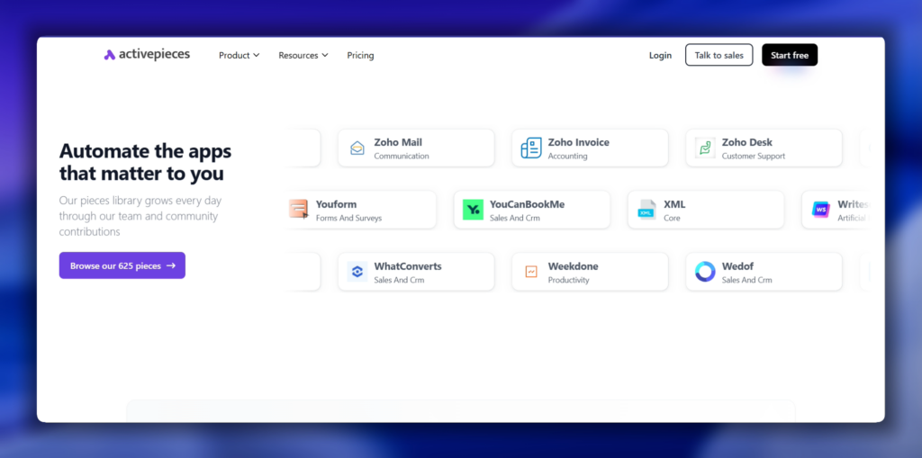Click the Customer Support category label
This screenshot has width=922, height=458.
click(x=754, y=157)
